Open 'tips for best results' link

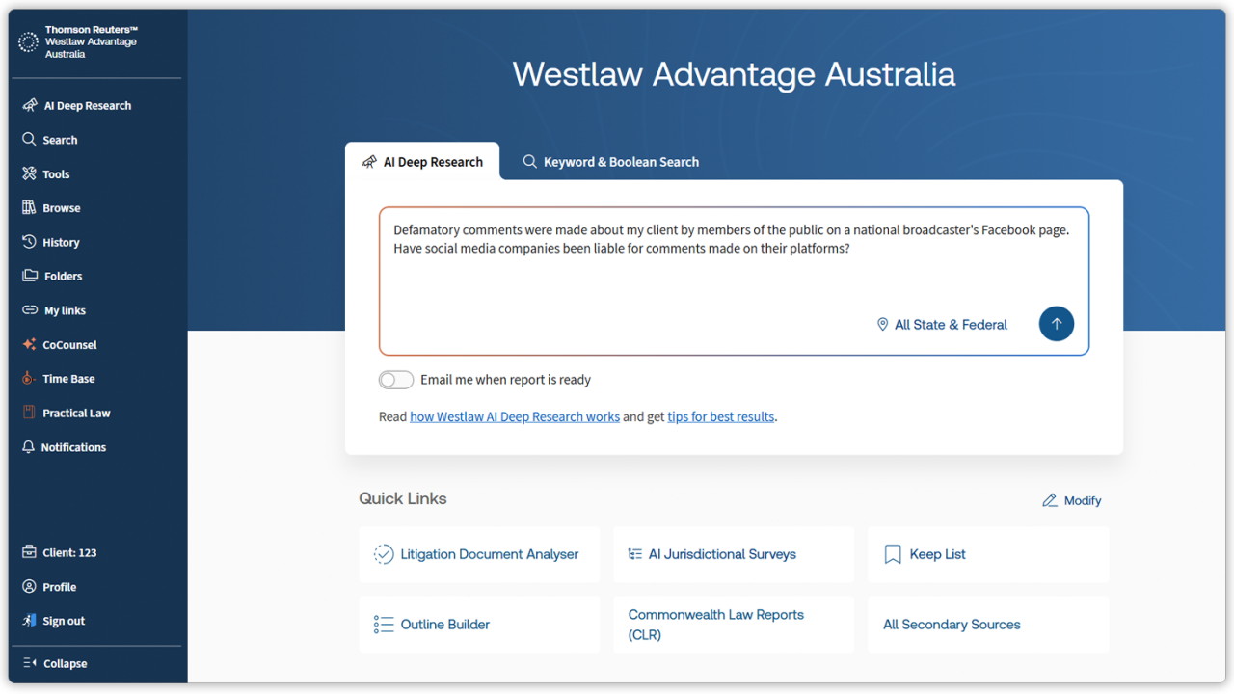coord(720,416)
